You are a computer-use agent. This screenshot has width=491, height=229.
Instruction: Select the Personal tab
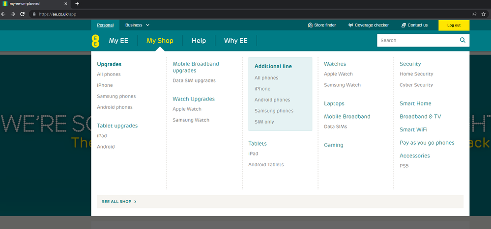[x=105, y=25]
